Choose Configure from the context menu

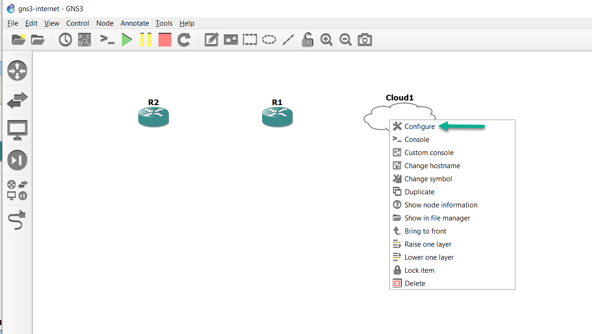pos(452,127)
